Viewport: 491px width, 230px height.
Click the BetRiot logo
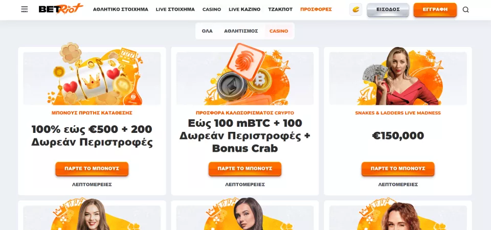[x=61, y=9]
